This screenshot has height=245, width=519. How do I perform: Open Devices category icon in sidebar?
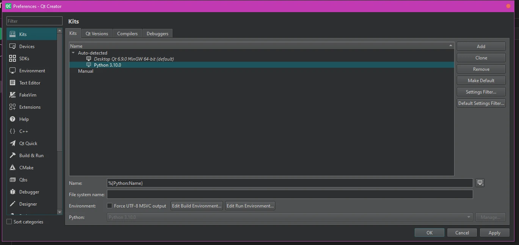13,46
